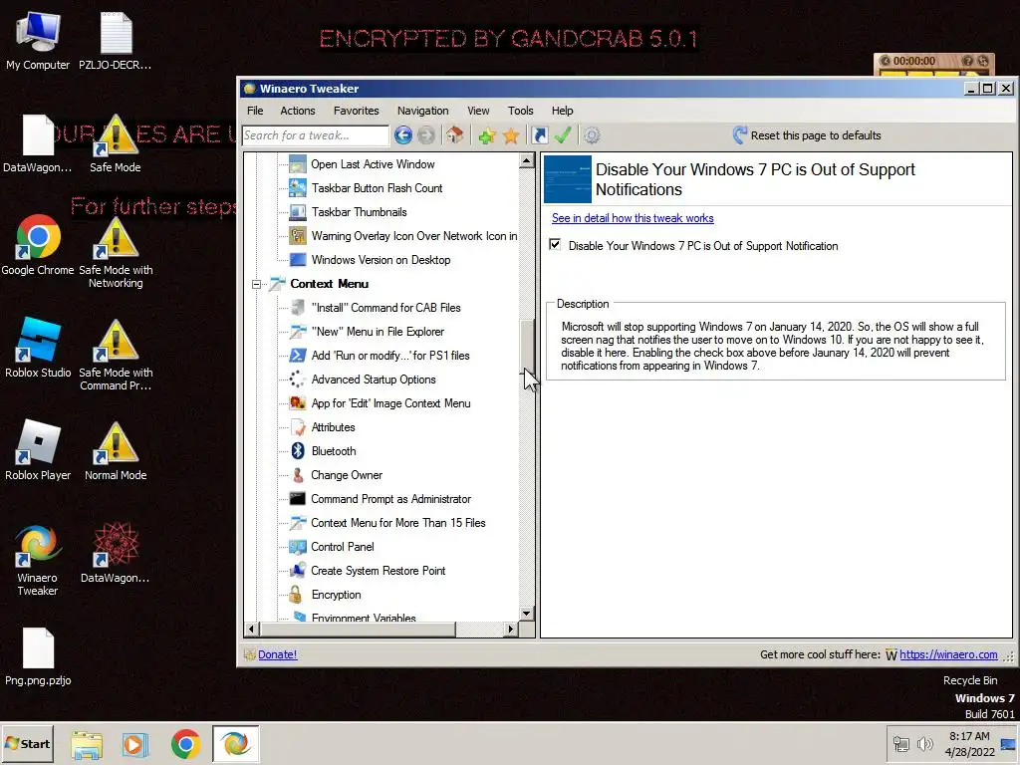Click the tree scrollbar down arrow
Image resolution: width=1020 pixels, height=765 pixels.
point(526,613)
